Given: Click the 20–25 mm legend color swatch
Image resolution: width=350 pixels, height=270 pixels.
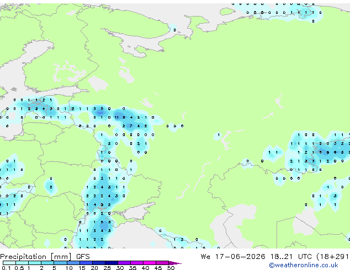Looking at the screenshot, I should click(98, 263).
